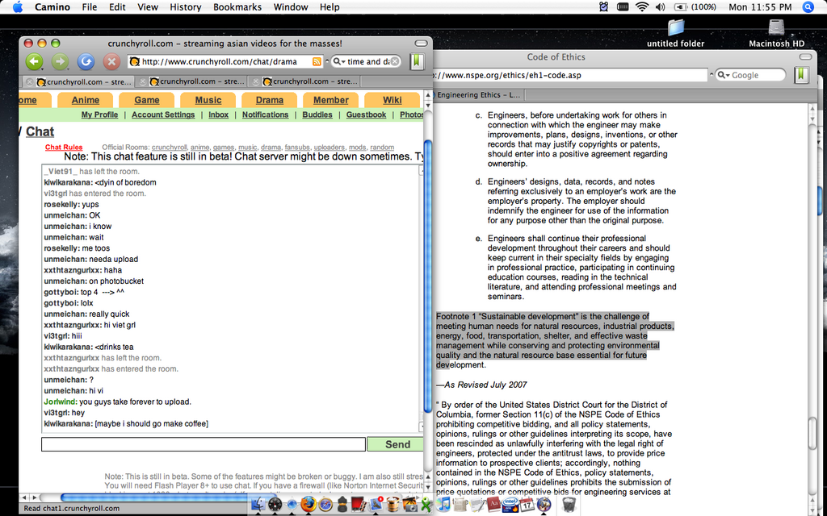Open the Trash in the Dock
Screen dimensions: 827x516
[x=569, y=504]
